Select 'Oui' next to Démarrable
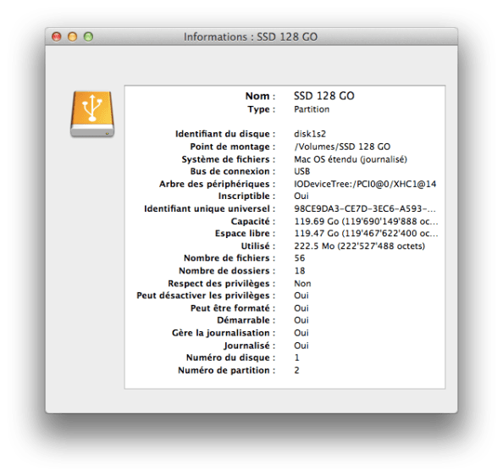This screenshot has height=476, width=503. tap(301, 320)
